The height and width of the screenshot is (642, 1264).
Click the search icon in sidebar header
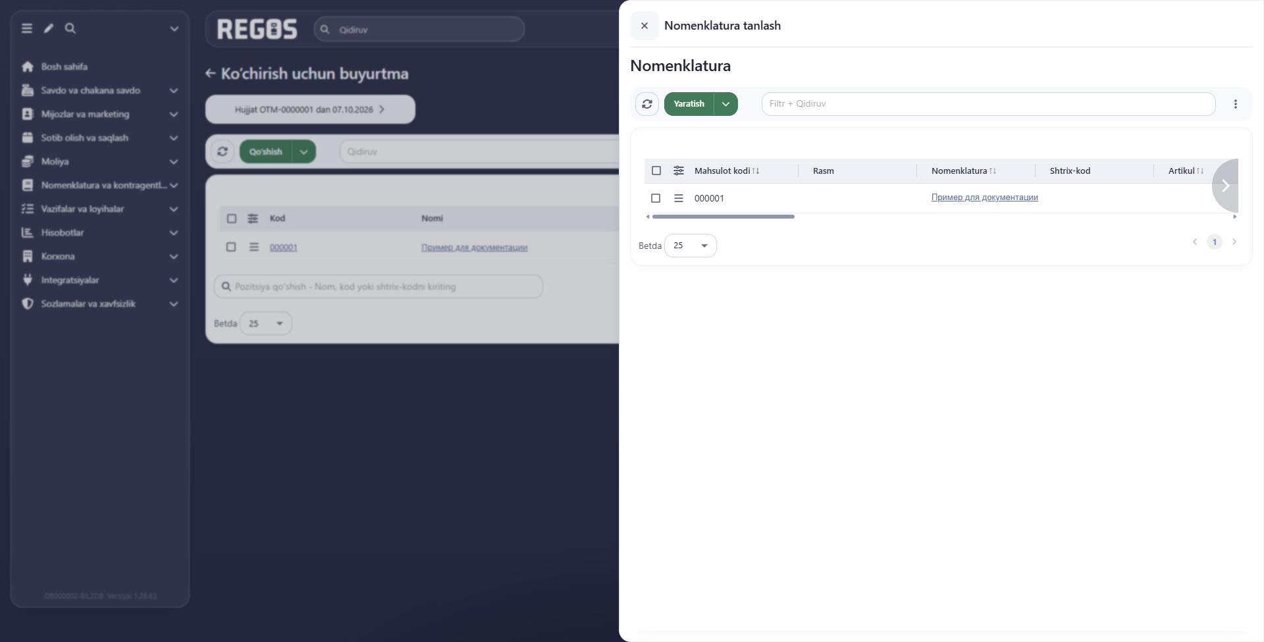(70, 28)
